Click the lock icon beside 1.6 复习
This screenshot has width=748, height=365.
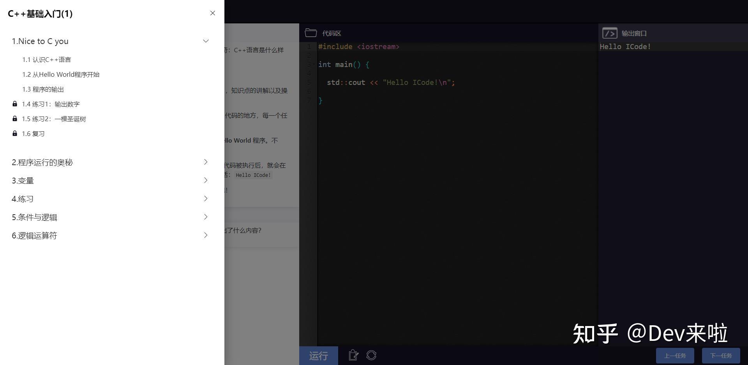14,133
